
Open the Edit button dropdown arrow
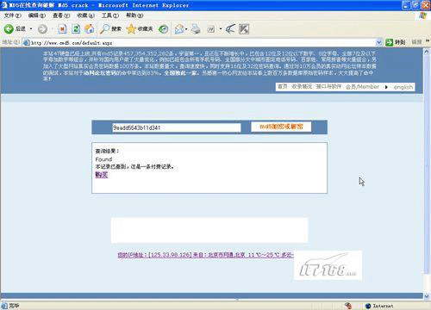click(x=221, y=29)
